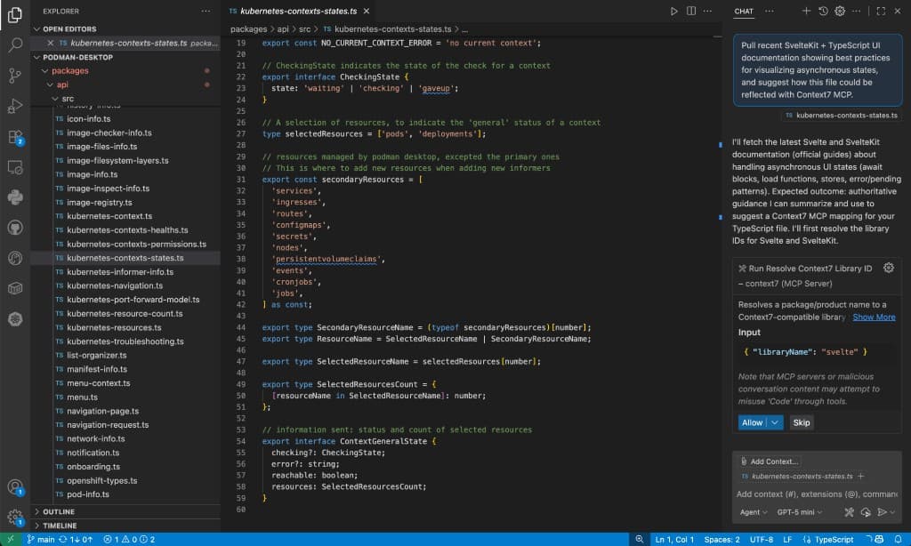Viewport: 911px width, 546px height.
Task: Select the CHAT tab in the right panel
Action: (744, 12)
